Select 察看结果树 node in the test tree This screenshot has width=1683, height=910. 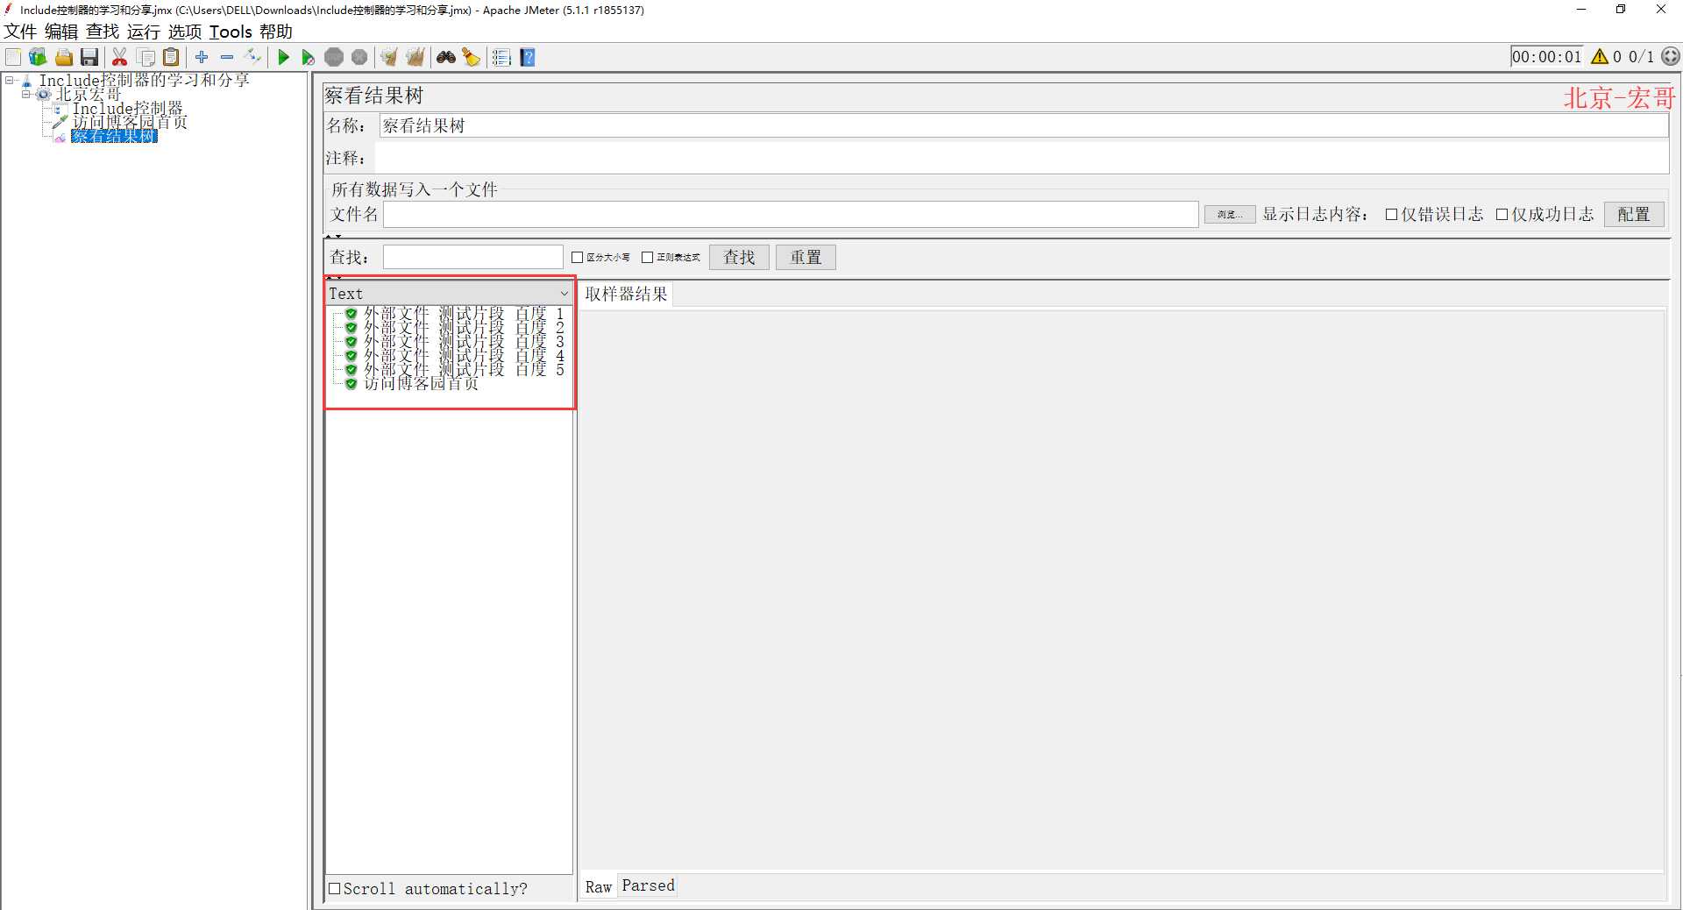click(x=114, y=137)
